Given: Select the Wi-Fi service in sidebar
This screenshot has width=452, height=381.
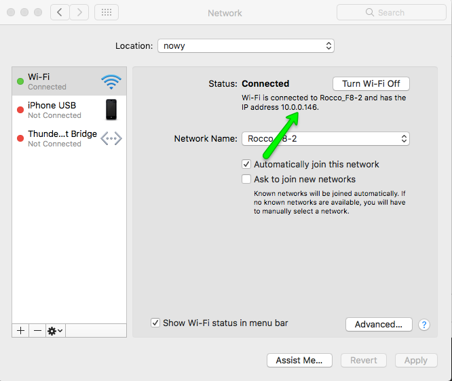Looking at the screenshot, I should pos(69,81).
